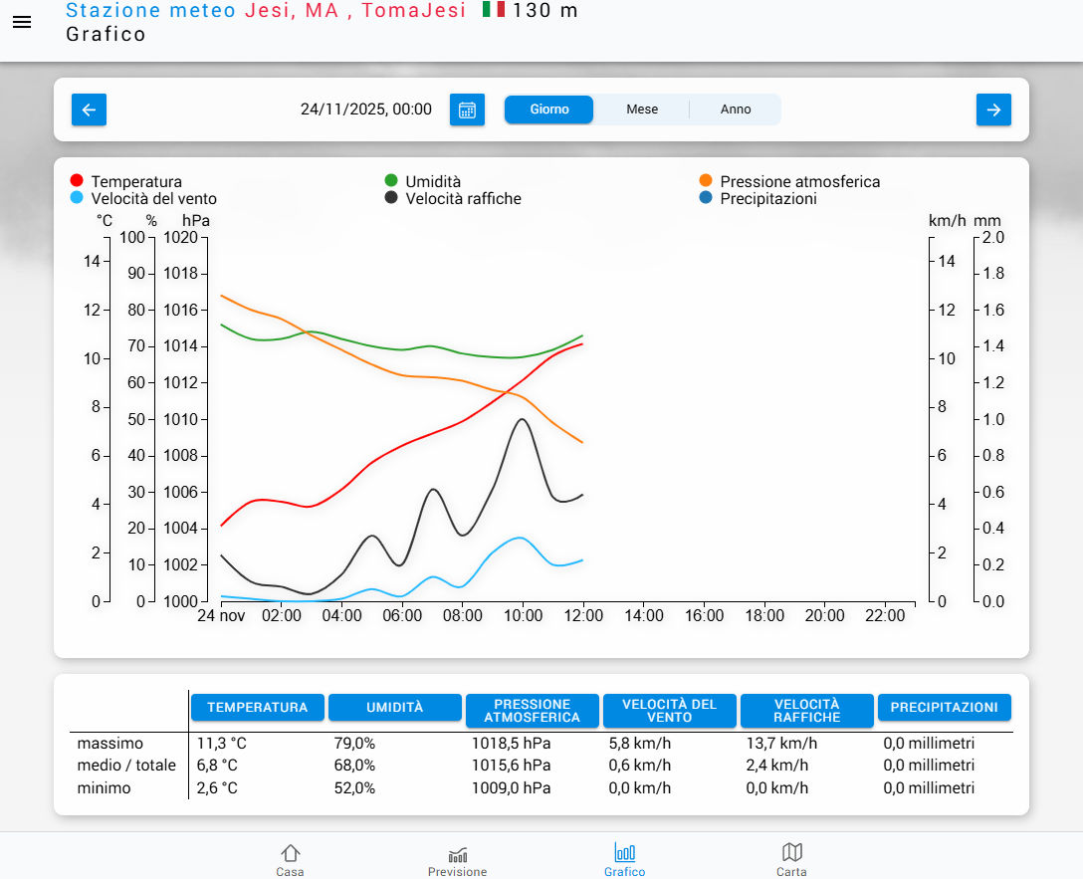The width and height of the screenshot is (1083, 879).
Task: Click the Temperatura column header button
Action: pyautogui.click(x=257, y=707)
